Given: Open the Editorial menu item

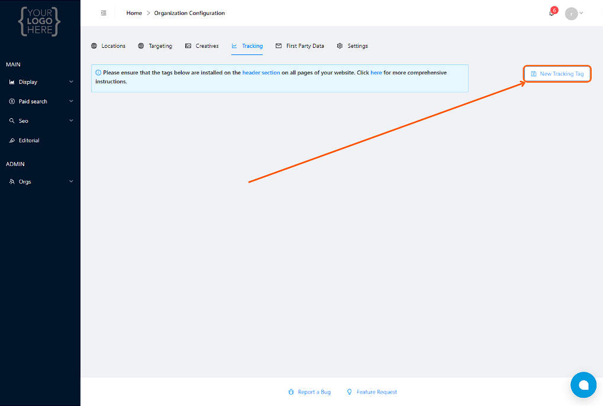Looking at the screenshot, I should click(x=40, y=140).
